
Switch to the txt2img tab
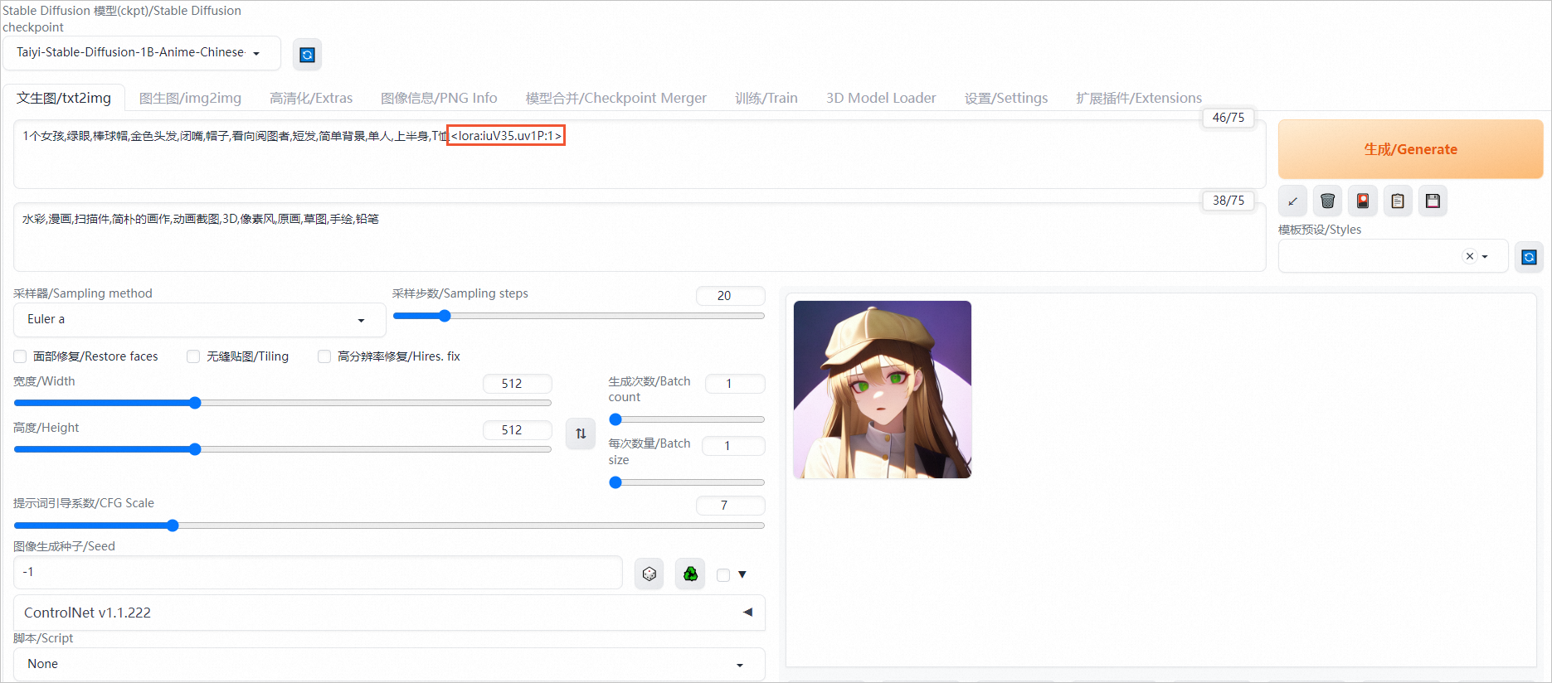coord(64,98)
